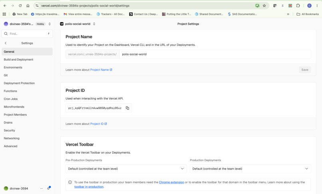Open notifications bell in sidebar footer

coord(49,188)
